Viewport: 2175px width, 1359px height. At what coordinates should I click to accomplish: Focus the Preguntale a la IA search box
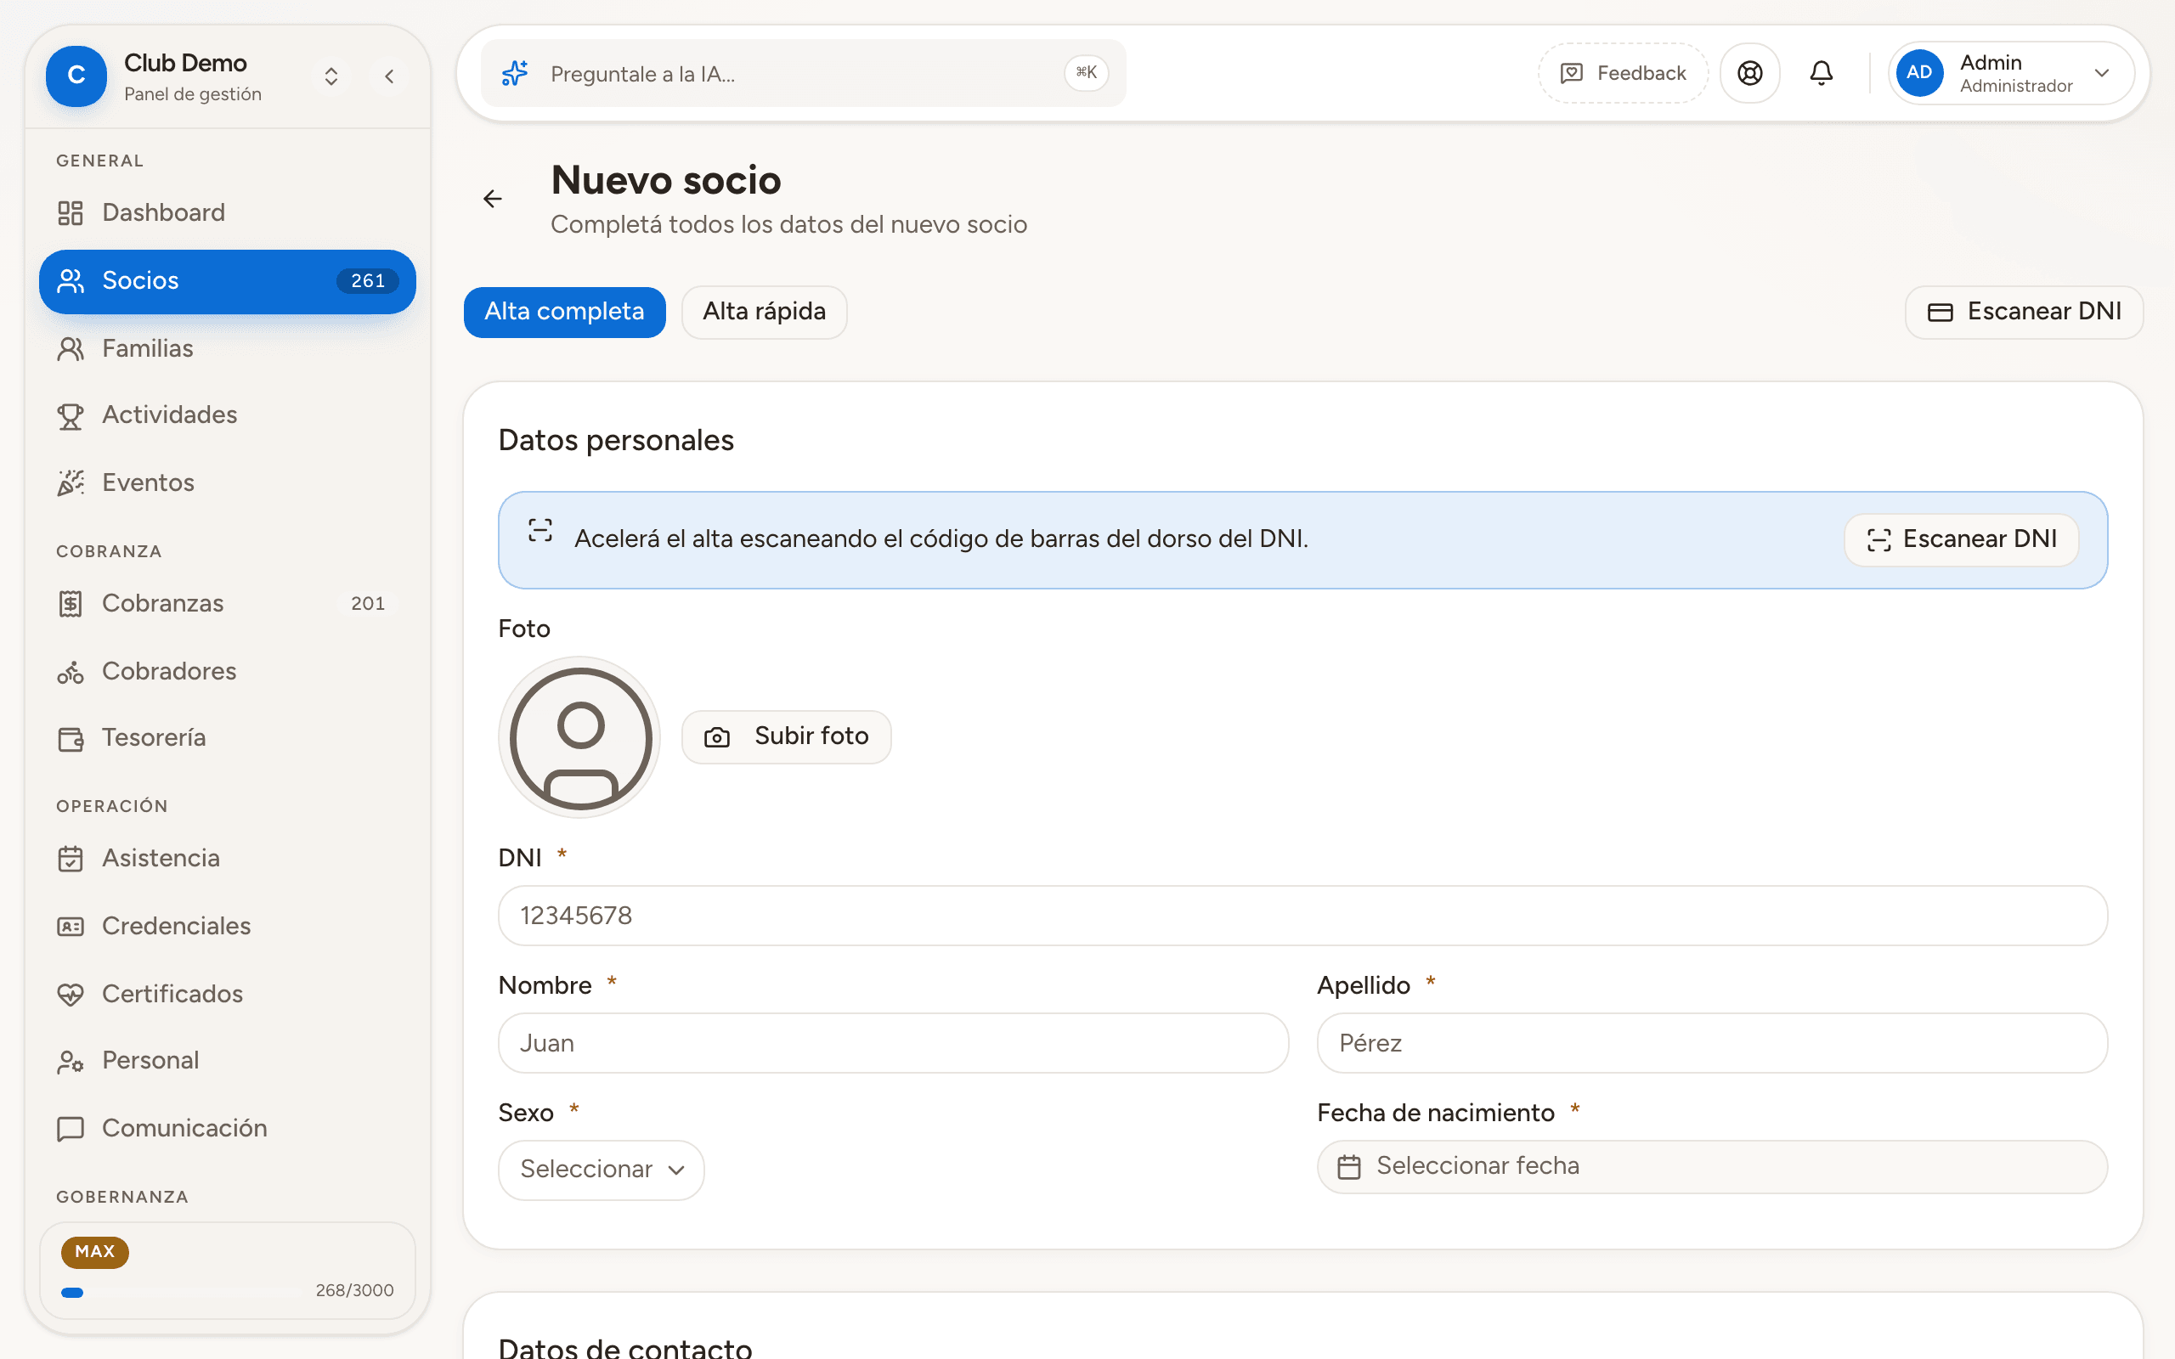[x=804, y=74]
